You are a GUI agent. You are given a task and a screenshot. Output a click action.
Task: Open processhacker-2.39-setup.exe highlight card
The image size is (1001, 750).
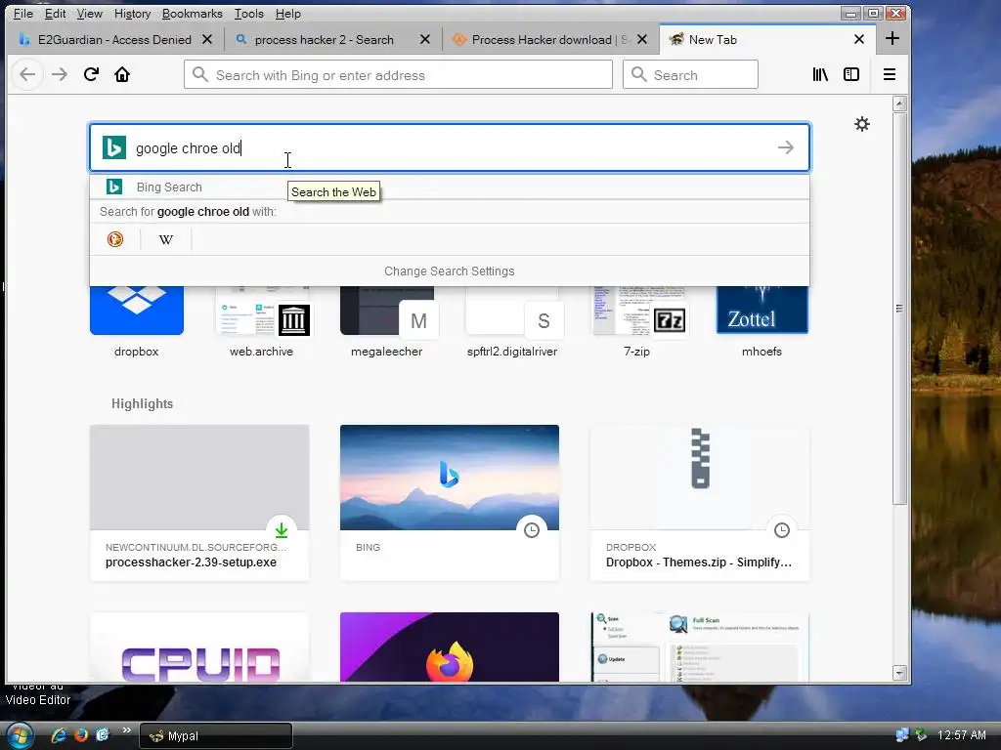click(199, 503)
